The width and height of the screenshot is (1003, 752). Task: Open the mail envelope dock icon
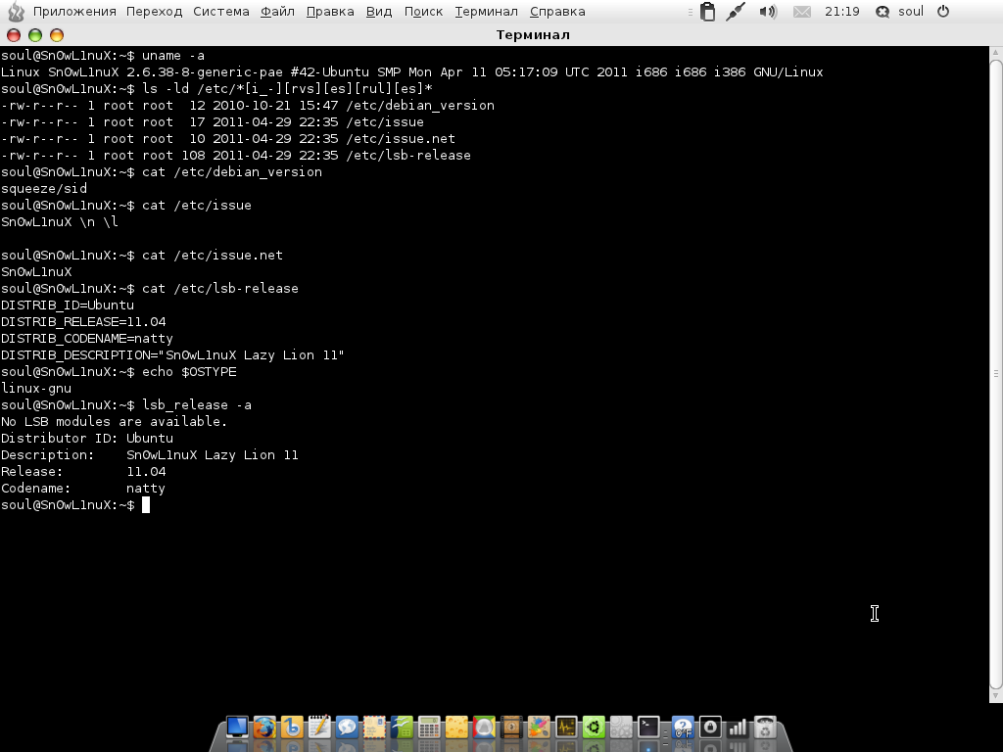coord(374,728)
